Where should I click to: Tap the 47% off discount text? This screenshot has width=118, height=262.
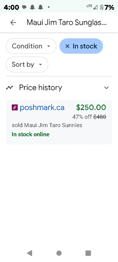[82, 117]
